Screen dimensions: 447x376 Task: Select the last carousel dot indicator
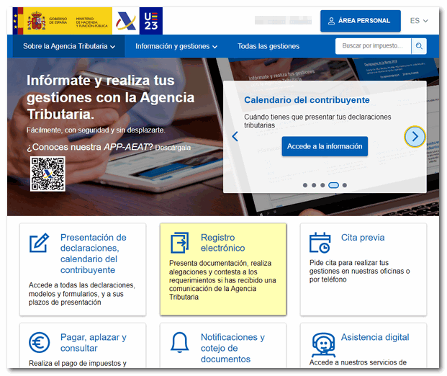[345, 185]
